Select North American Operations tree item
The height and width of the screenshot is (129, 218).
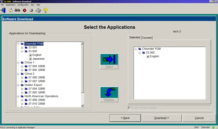pyautogui.click(x=41, y=96)
